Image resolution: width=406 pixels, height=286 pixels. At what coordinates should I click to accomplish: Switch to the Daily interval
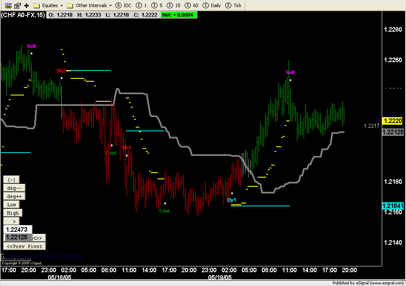[x=212, y=5]
